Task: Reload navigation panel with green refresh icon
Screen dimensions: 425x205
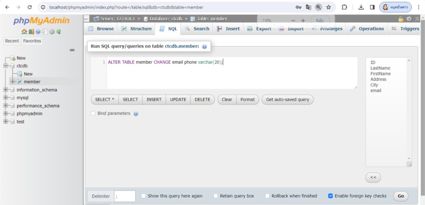Action: pos(59,32)
